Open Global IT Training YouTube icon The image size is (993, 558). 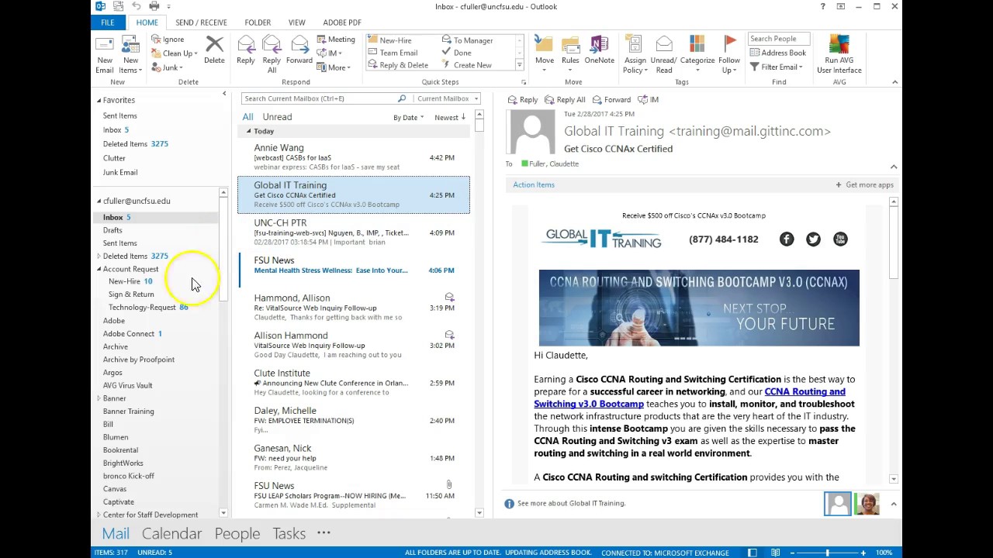[840, 239]
